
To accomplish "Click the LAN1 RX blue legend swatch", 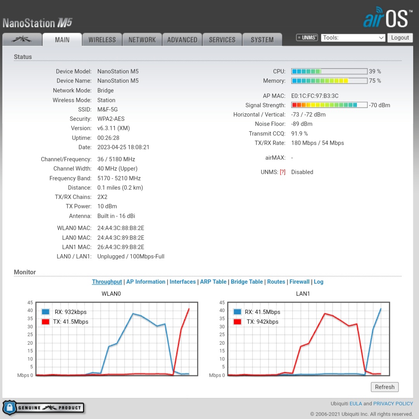I will [x=237, y=312].
